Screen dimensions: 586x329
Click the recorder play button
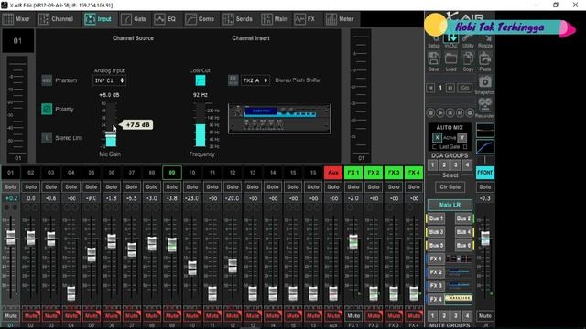coord(440,112)
